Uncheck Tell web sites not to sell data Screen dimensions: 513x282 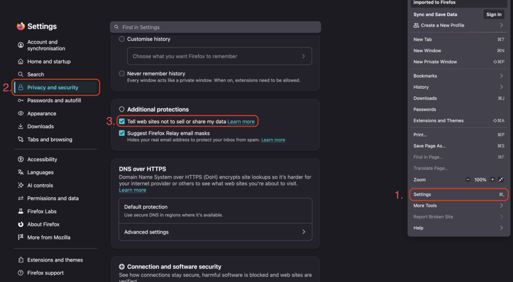click(122, 121)
